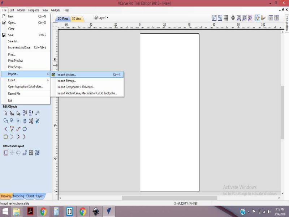Toggle the Snap to Grid icon
This screenshot has height=217, width=289.
226,18
